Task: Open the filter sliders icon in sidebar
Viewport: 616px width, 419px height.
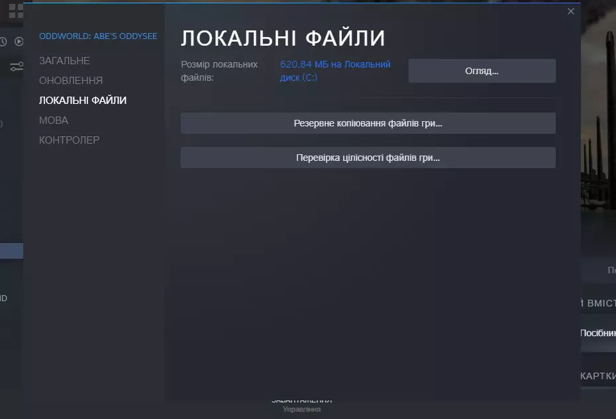Action: click(17, 66)
